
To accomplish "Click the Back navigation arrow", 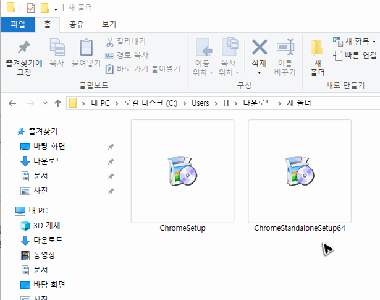I will pos(12,103).
